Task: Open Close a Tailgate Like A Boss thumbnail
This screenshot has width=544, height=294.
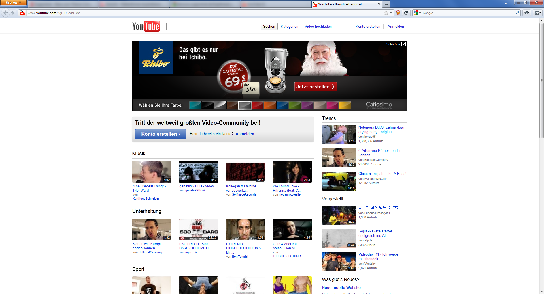Action: tap(339, 181)
